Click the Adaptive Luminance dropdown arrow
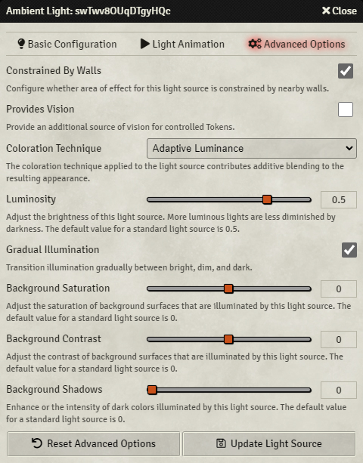 tap(349, 149)
